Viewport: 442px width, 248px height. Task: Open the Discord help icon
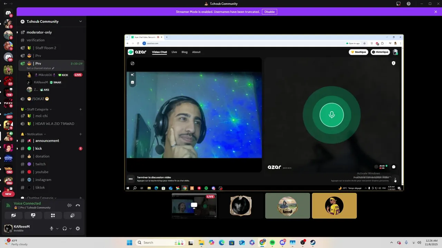pyautogui.click(x=409, y=4)
